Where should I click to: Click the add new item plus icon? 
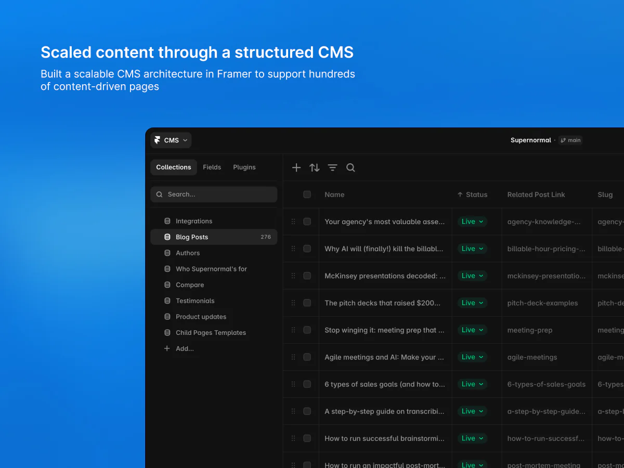(x=296, y=167)
